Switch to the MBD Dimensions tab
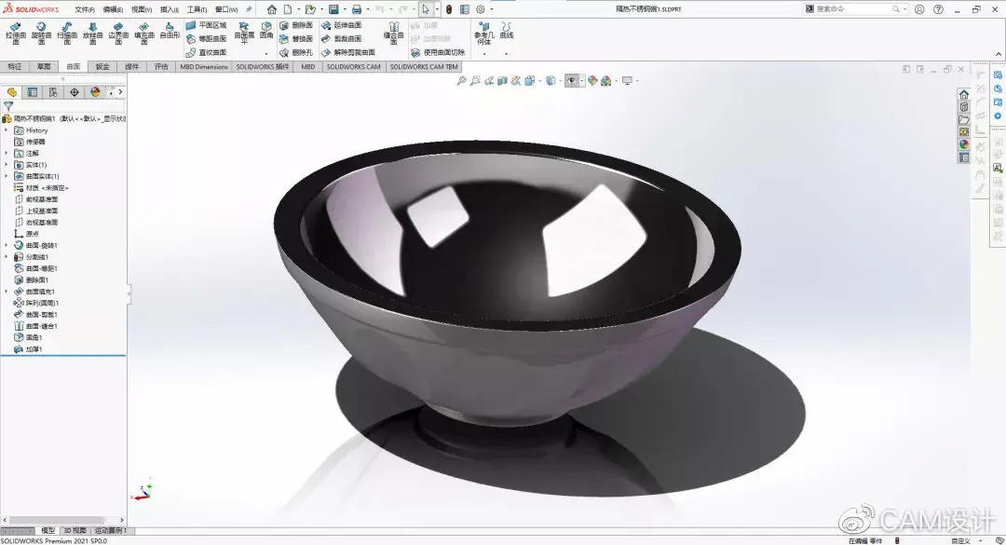The image size is (1006, 545). pos(203,67)
